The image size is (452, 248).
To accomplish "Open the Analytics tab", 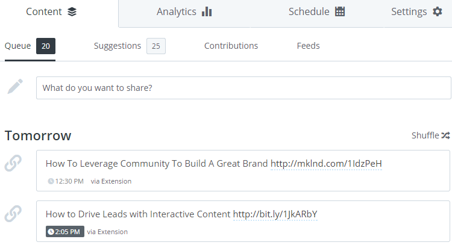I will pyautogui.click(x=184, y=12).
